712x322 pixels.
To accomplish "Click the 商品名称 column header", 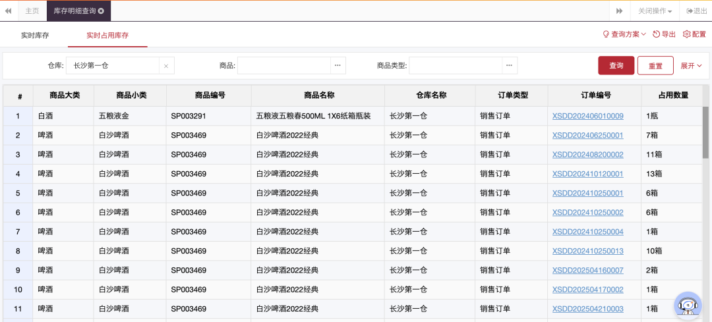I will click(318, 95).
